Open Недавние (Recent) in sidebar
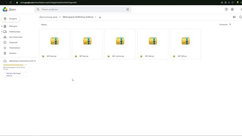This screenshot has height=136, width=242. click(x=13, y=42)
